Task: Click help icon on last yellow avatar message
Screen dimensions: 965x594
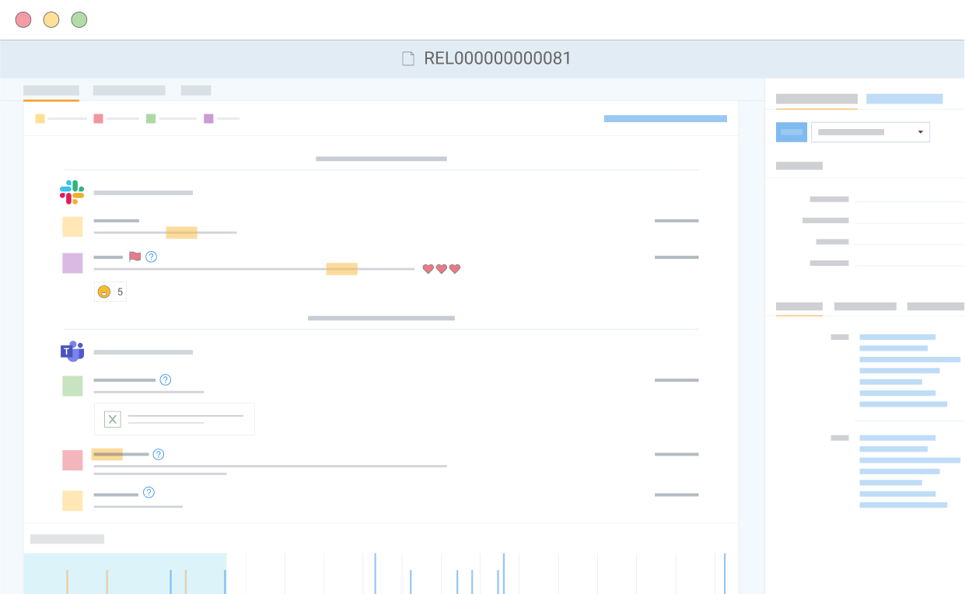Action: coord(149,493)
